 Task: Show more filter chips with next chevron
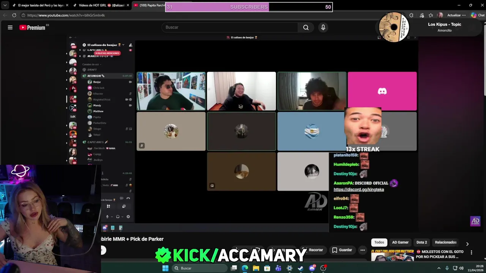pos(467,244)
